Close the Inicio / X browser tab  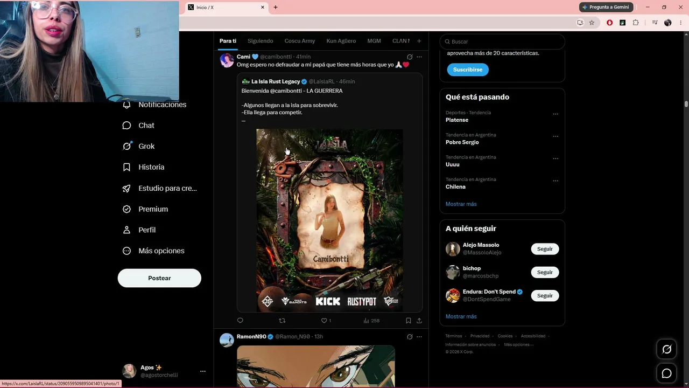[x=263, y=8]
